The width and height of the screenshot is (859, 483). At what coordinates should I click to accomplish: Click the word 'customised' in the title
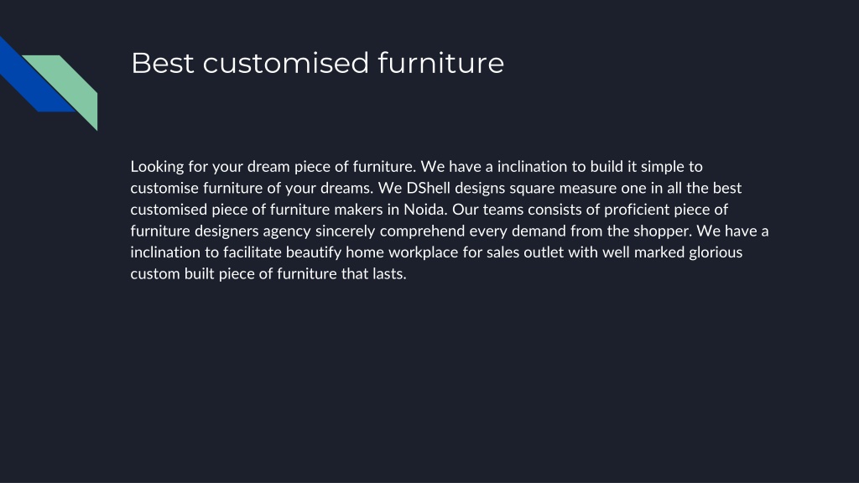(286, 63)
